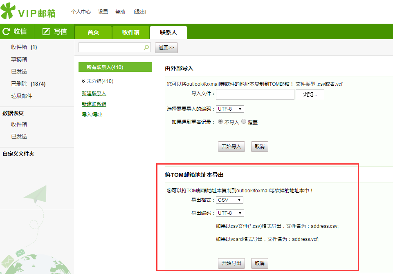Select 不导入 radio option
This screenshot has width=393, height=274.
click(x=220, y=121)
